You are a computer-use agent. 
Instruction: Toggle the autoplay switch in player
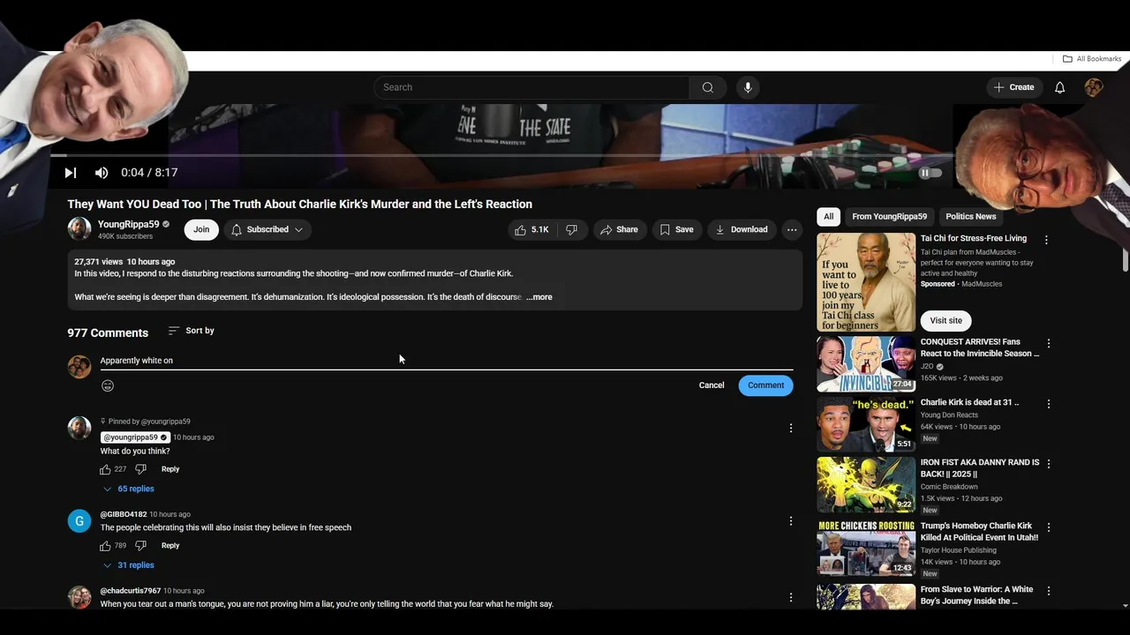930,173
